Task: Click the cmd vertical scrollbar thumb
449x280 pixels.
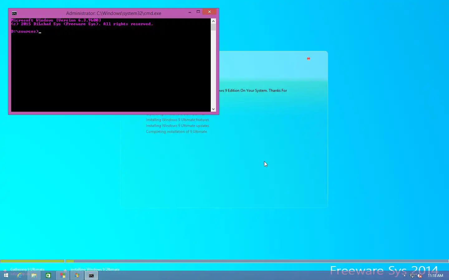Action: tap(213, 27)
